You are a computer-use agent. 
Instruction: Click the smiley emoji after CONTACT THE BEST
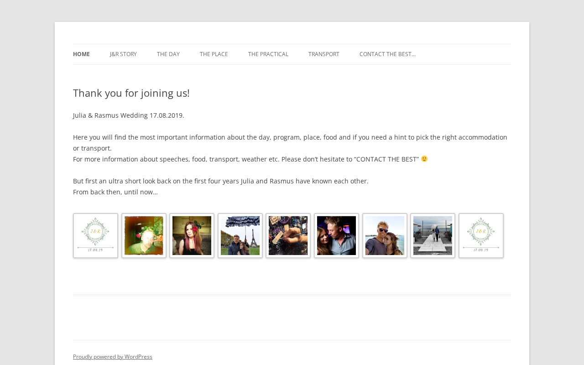coord(424,159)
